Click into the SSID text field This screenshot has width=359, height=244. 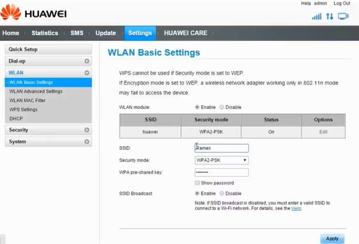coord(221,148)
